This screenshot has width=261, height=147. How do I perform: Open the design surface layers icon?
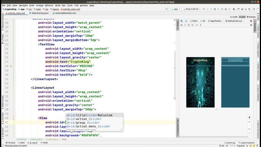pos(181,21)
